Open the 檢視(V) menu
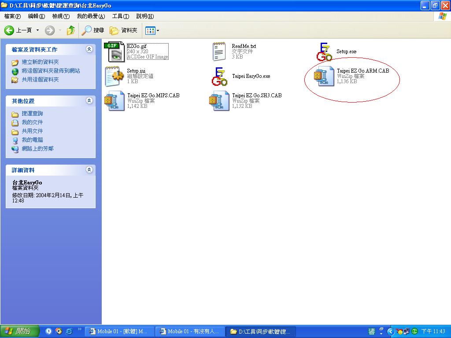 click(61, 16)
